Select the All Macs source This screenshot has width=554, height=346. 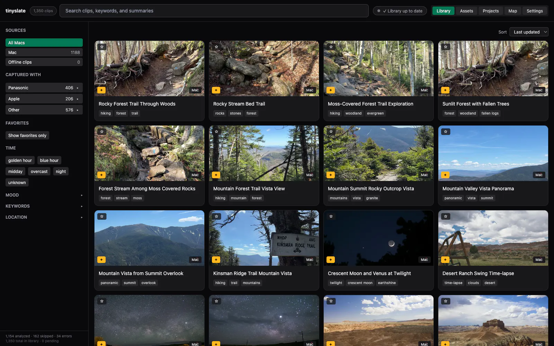click(x=44, y=43)
